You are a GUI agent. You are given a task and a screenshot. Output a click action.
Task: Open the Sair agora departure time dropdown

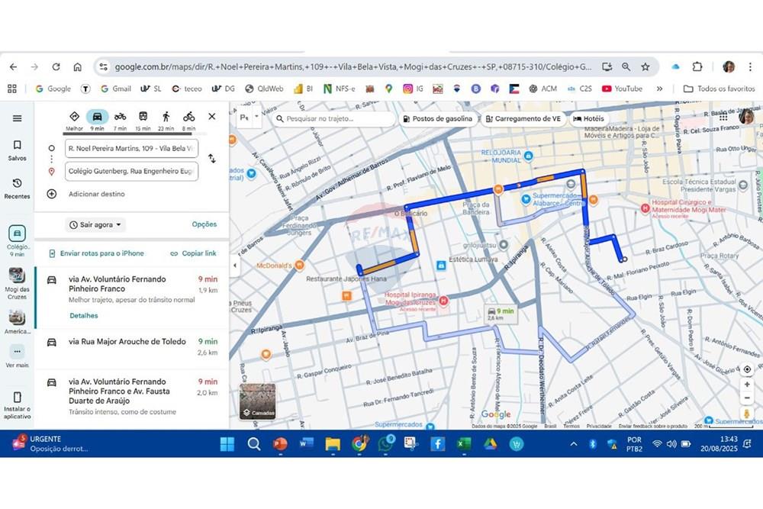click(95, 225)
